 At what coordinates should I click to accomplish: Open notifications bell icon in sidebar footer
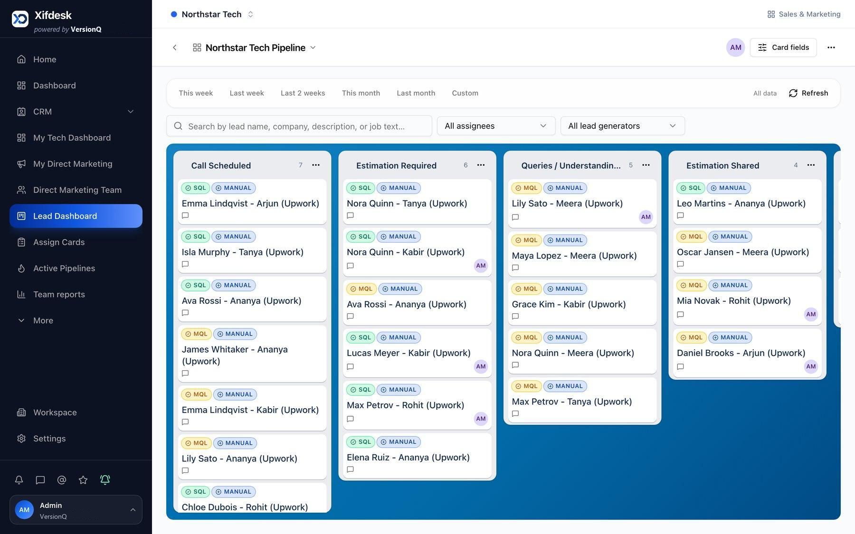(19, 480)
